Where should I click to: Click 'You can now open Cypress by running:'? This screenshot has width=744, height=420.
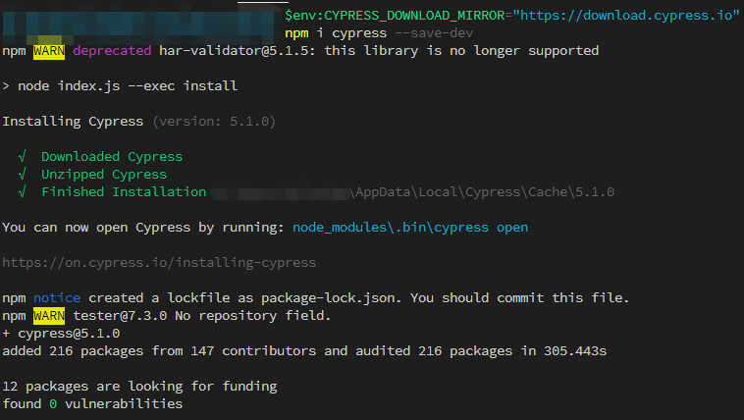click(143, 228)
